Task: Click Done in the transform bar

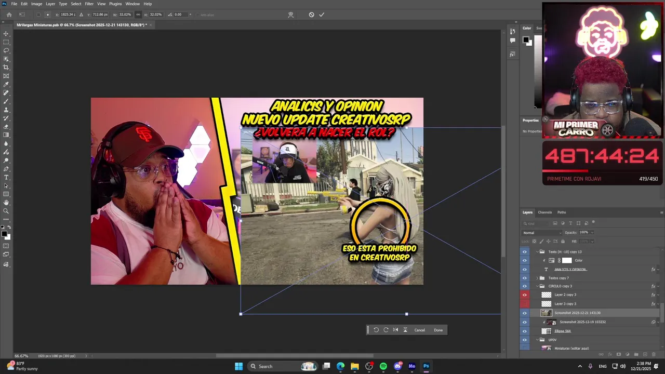Action: pos(438,330)
